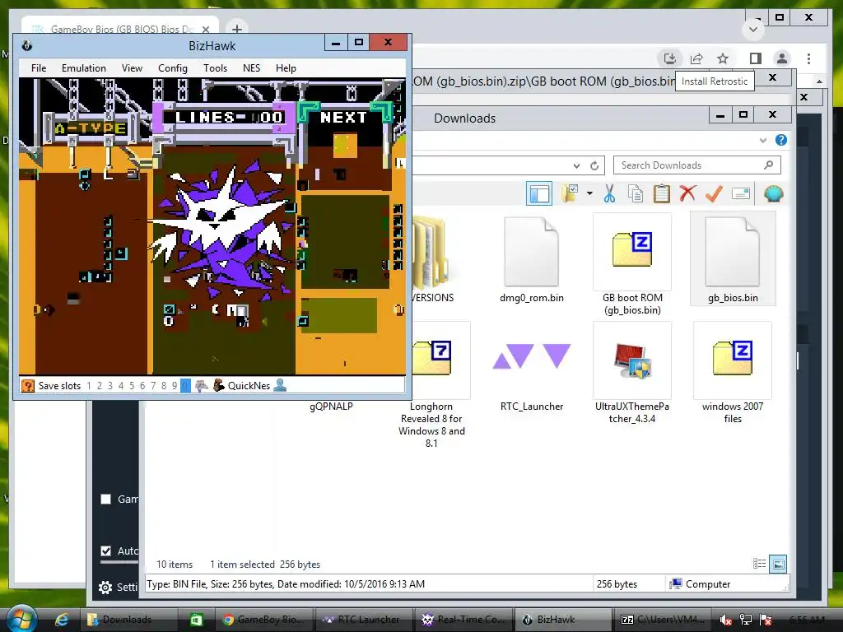Toggle the unchecked Gam... checkbox in dark panel
Image resolution: width=843 pixels, height=632 pixels.
(106, 499)
